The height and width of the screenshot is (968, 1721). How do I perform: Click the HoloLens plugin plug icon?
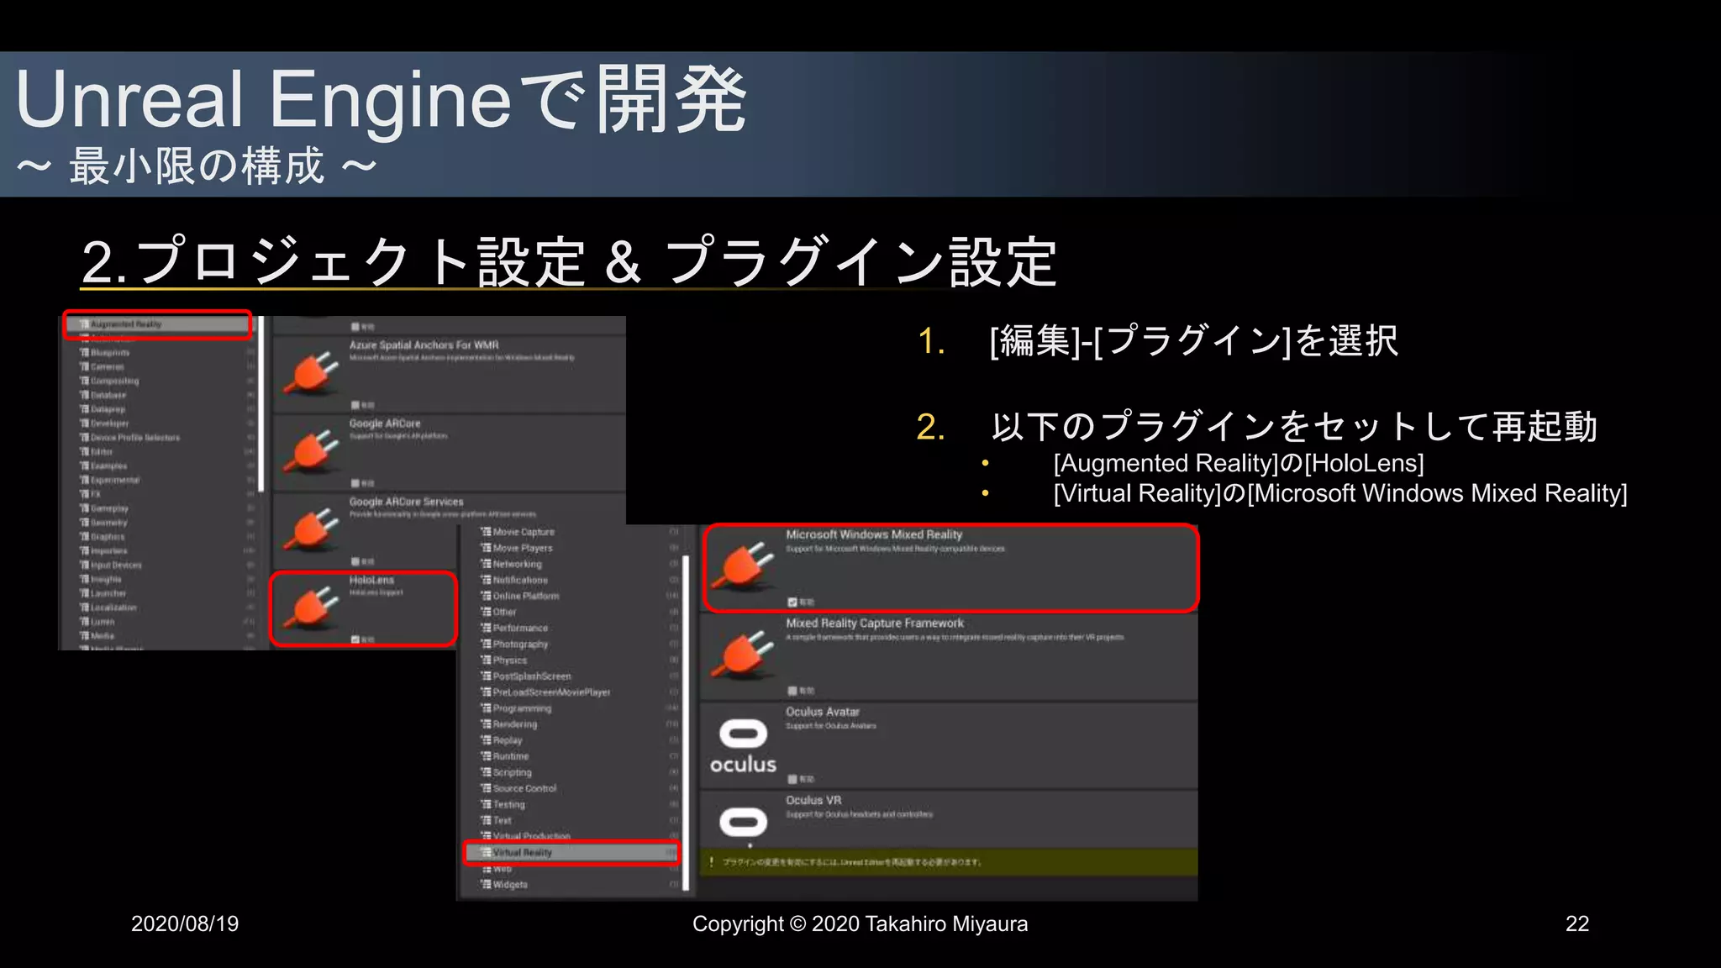(x=311, y=607)
